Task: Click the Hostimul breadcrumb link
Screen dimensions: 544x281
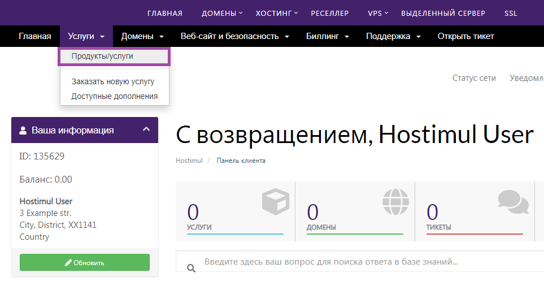Action: click(189, 161)
